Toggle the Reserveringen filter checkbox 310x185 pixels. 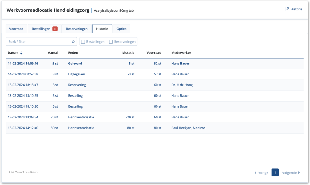coord(111,42)
